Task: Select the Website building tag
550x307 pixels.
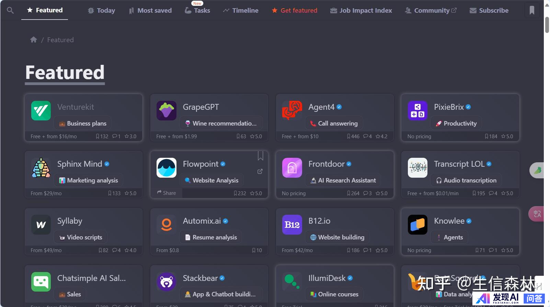Action: tap(337, 237)
